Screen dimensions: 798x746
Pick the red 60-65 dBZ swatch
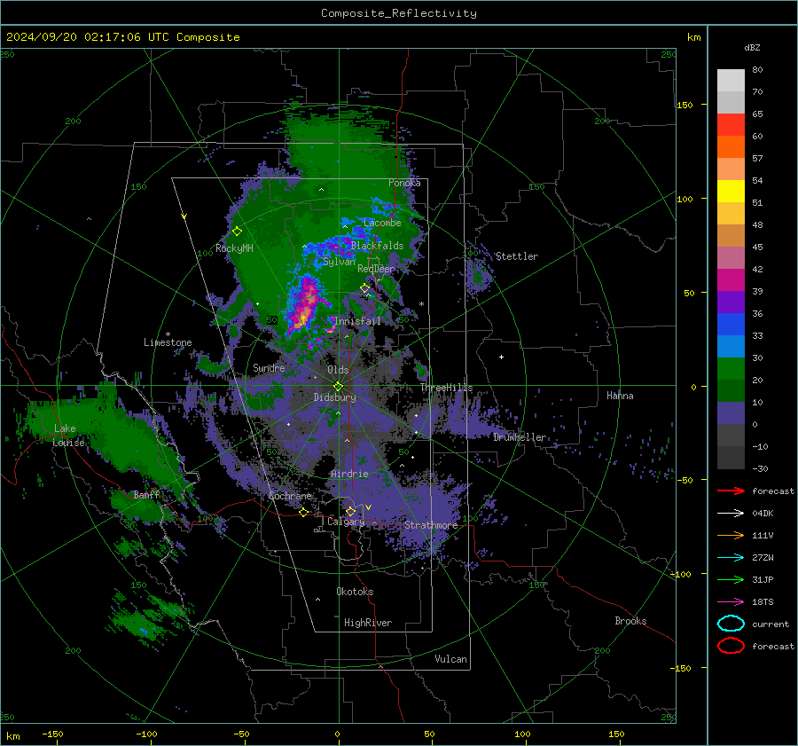[x=731, y=125]
